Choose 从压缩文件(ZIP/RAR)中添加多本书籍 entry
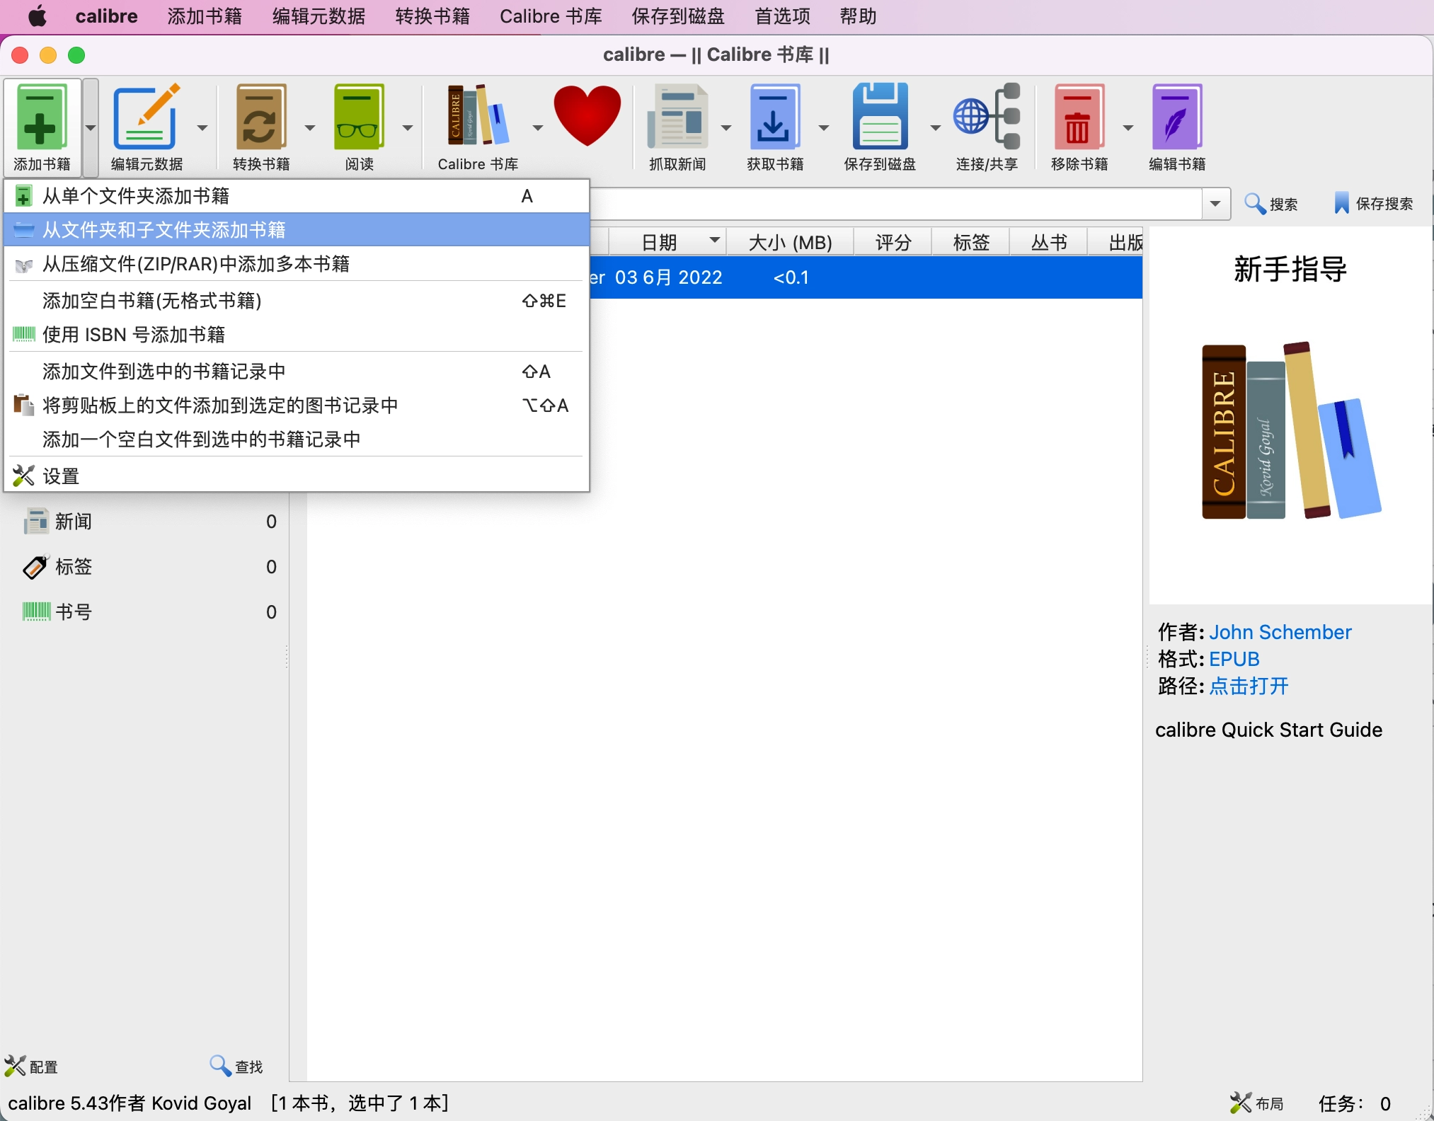The height and width of the screenshot is (1121, 1434). (x=297, y=264)
